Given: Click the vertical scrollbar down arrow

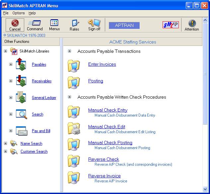Looking at the screenshot, I should point(205,189).
